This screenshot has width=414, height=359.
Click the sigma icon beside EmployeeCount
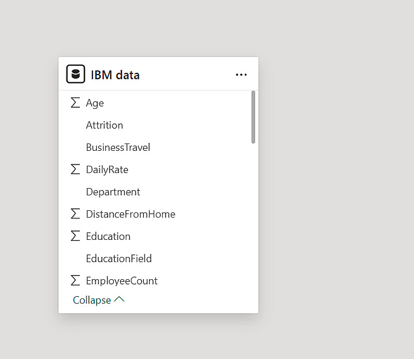pyautogui.click(x=76, y=280)
